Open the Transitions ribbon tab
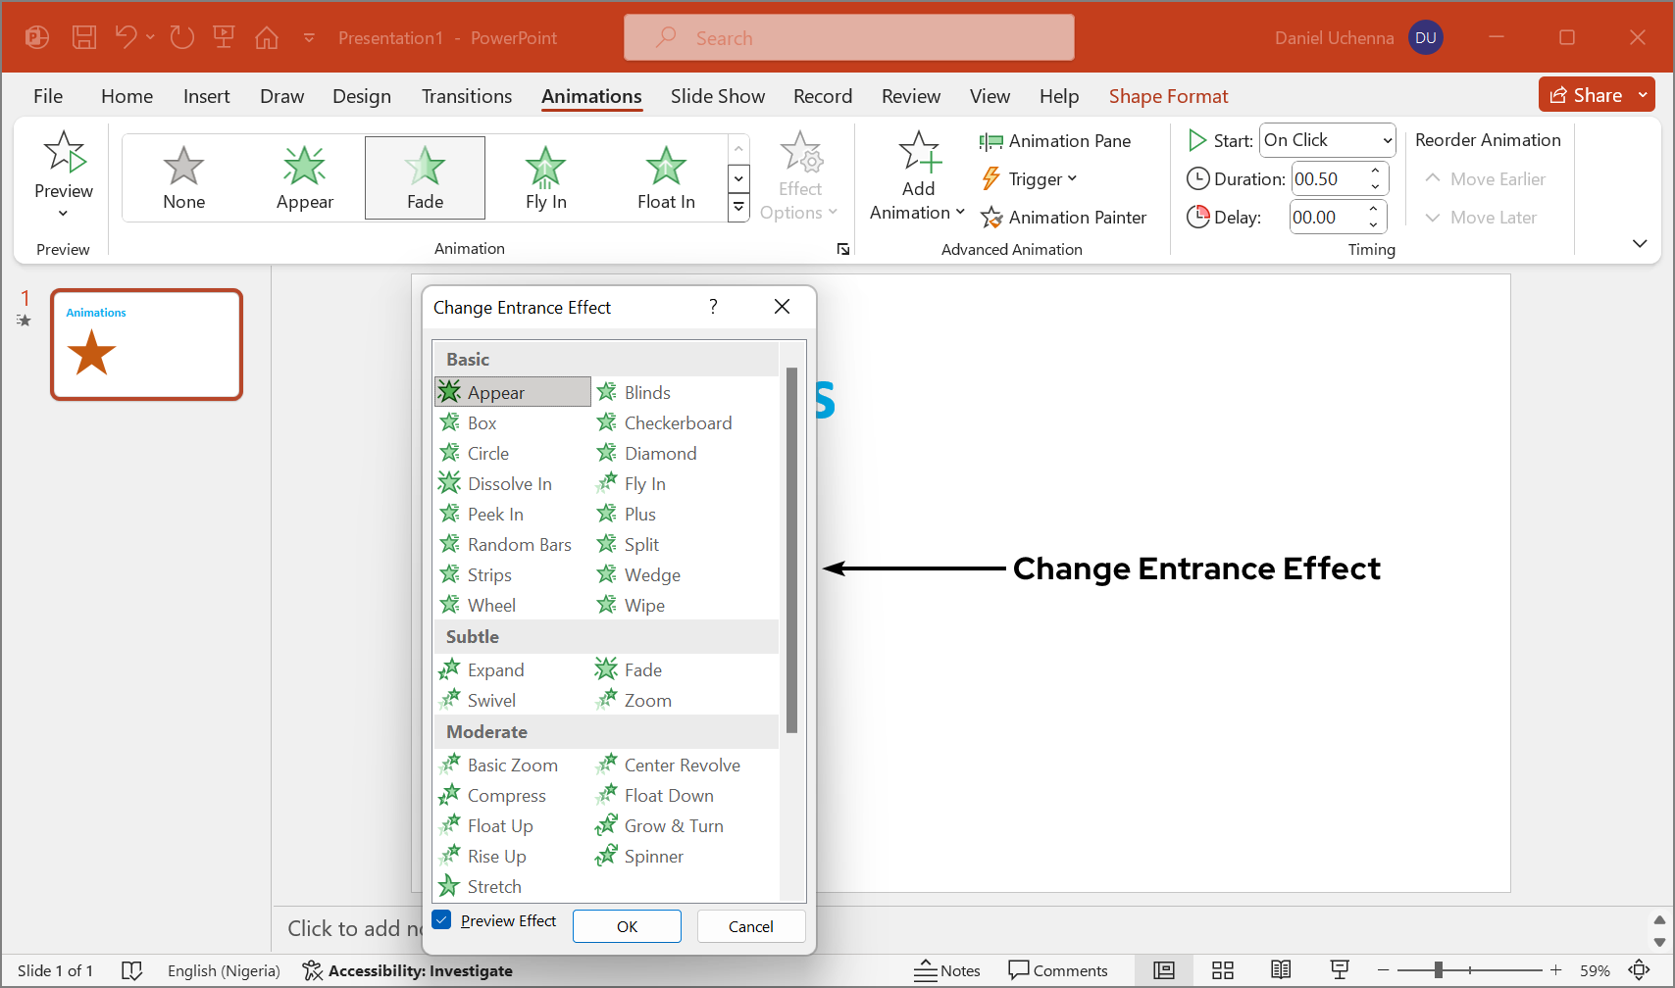 click(466, 96)
